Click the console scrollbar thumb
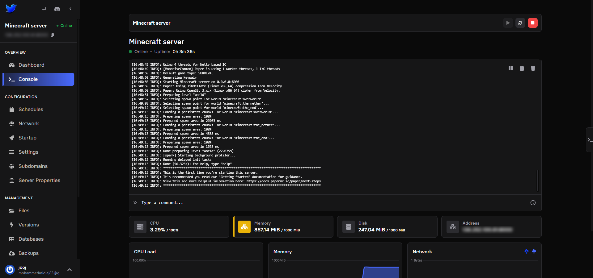 (x=538, y=181)
